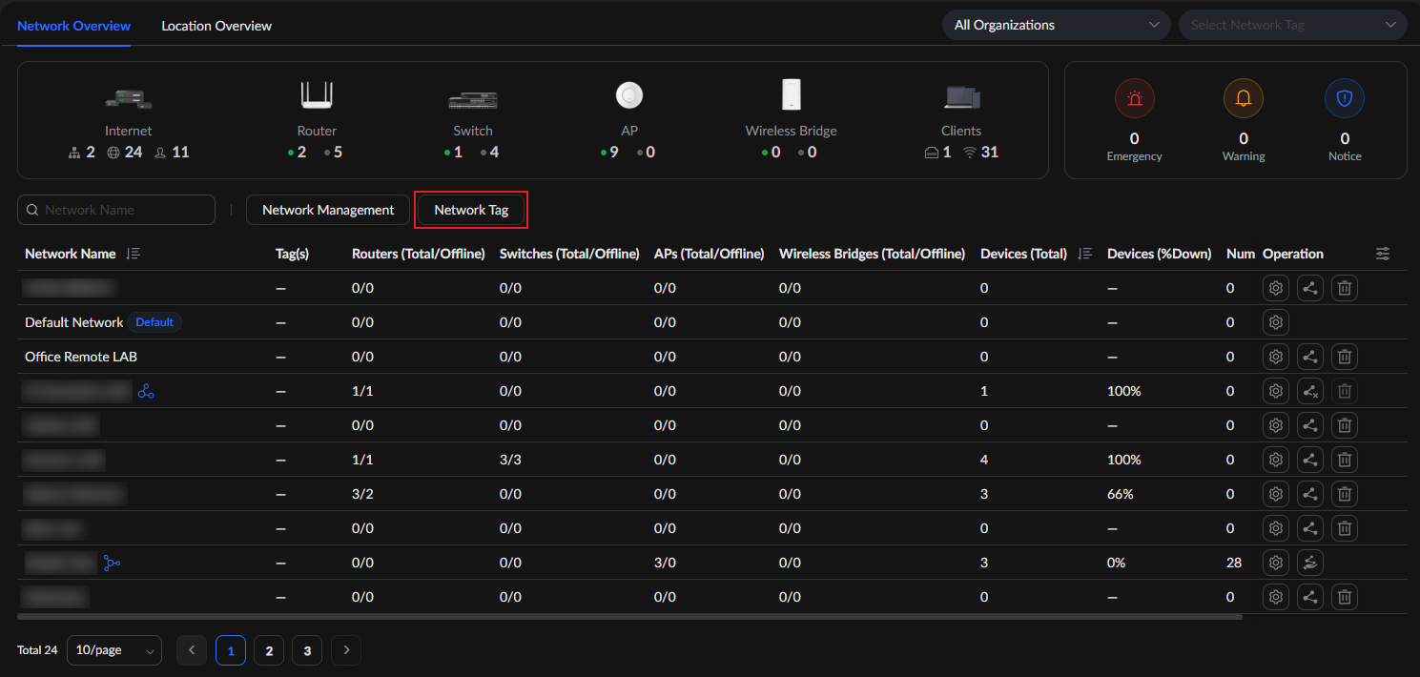Open the All Organizations dropdown
The image size is (1420, 677).
pos(1057,25)
